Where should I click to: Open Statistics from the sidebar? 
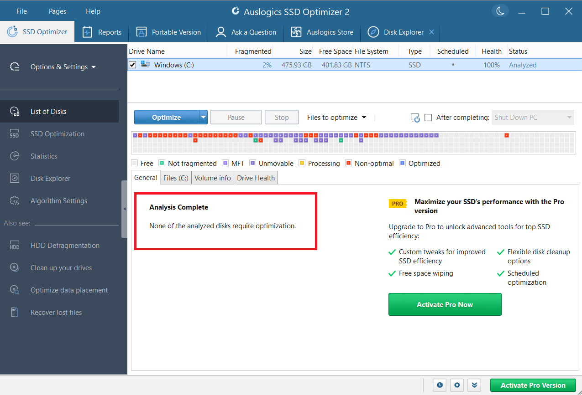[x=44, y=156]
